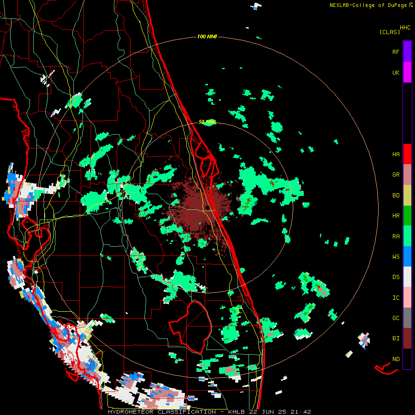Click the 50 NMI range ring label

point(207,122)
